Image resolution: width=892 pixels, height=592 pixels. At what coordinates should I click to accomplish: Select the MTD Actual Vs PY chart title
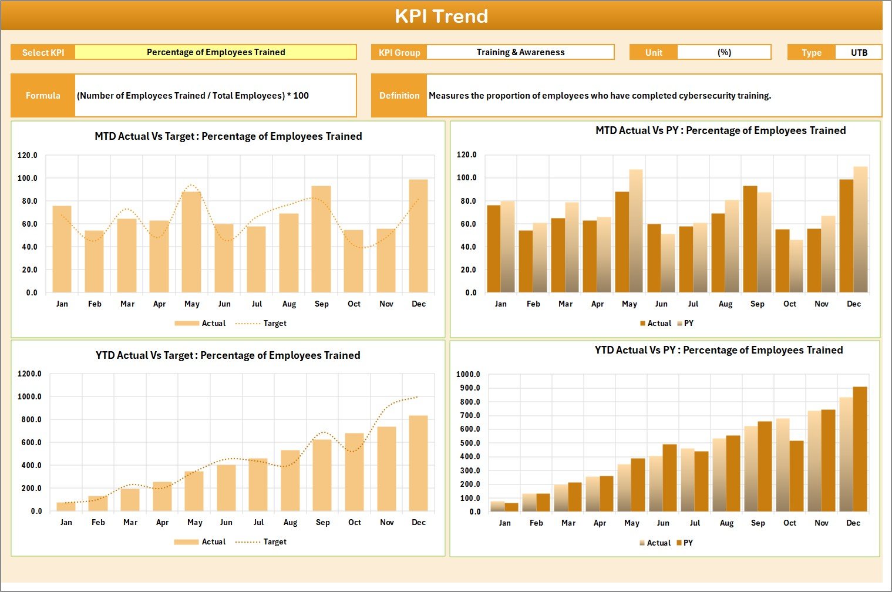[x=721, y=130]
